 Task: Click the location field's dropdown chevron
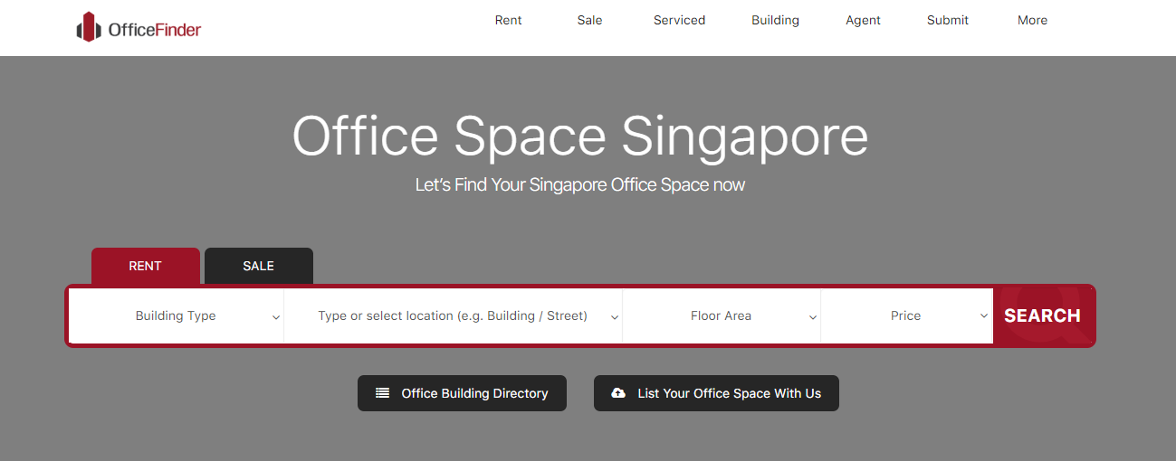615,317
